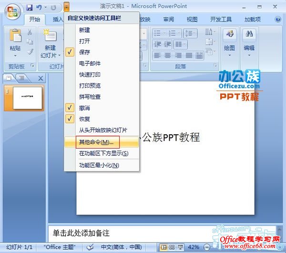Click the Help question mark icon
The image size is (286, 253).
coord(278,19)
